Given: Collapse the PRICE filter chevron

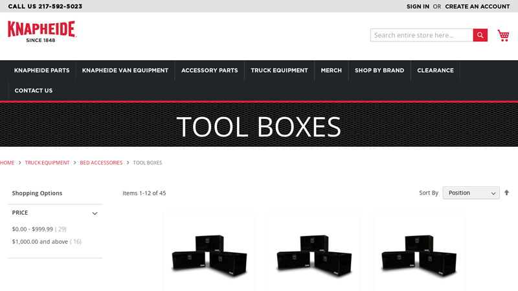Looking at the screenshot, I should pyautogui.click(x=95, y=213).
